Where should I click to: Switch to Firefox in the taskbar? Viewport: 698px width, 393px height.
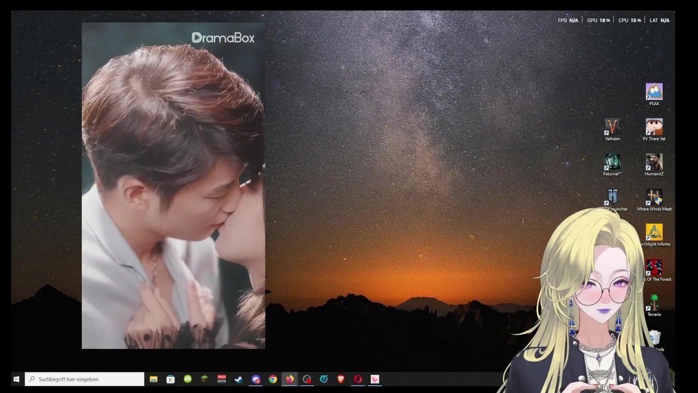(290, 379)
